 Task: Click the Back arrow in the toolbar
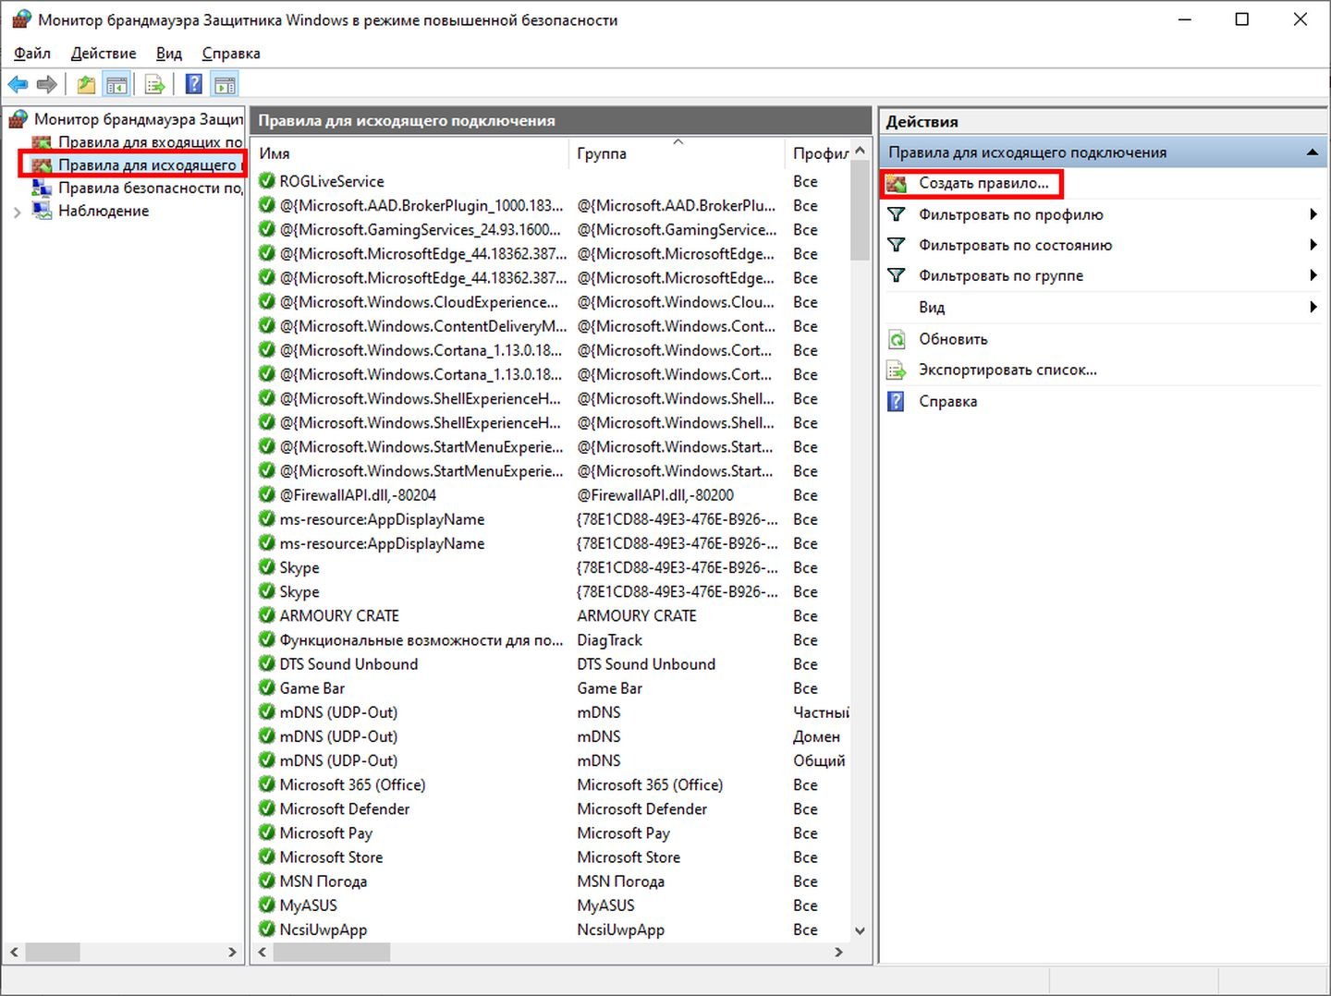[x=18, y=85]
